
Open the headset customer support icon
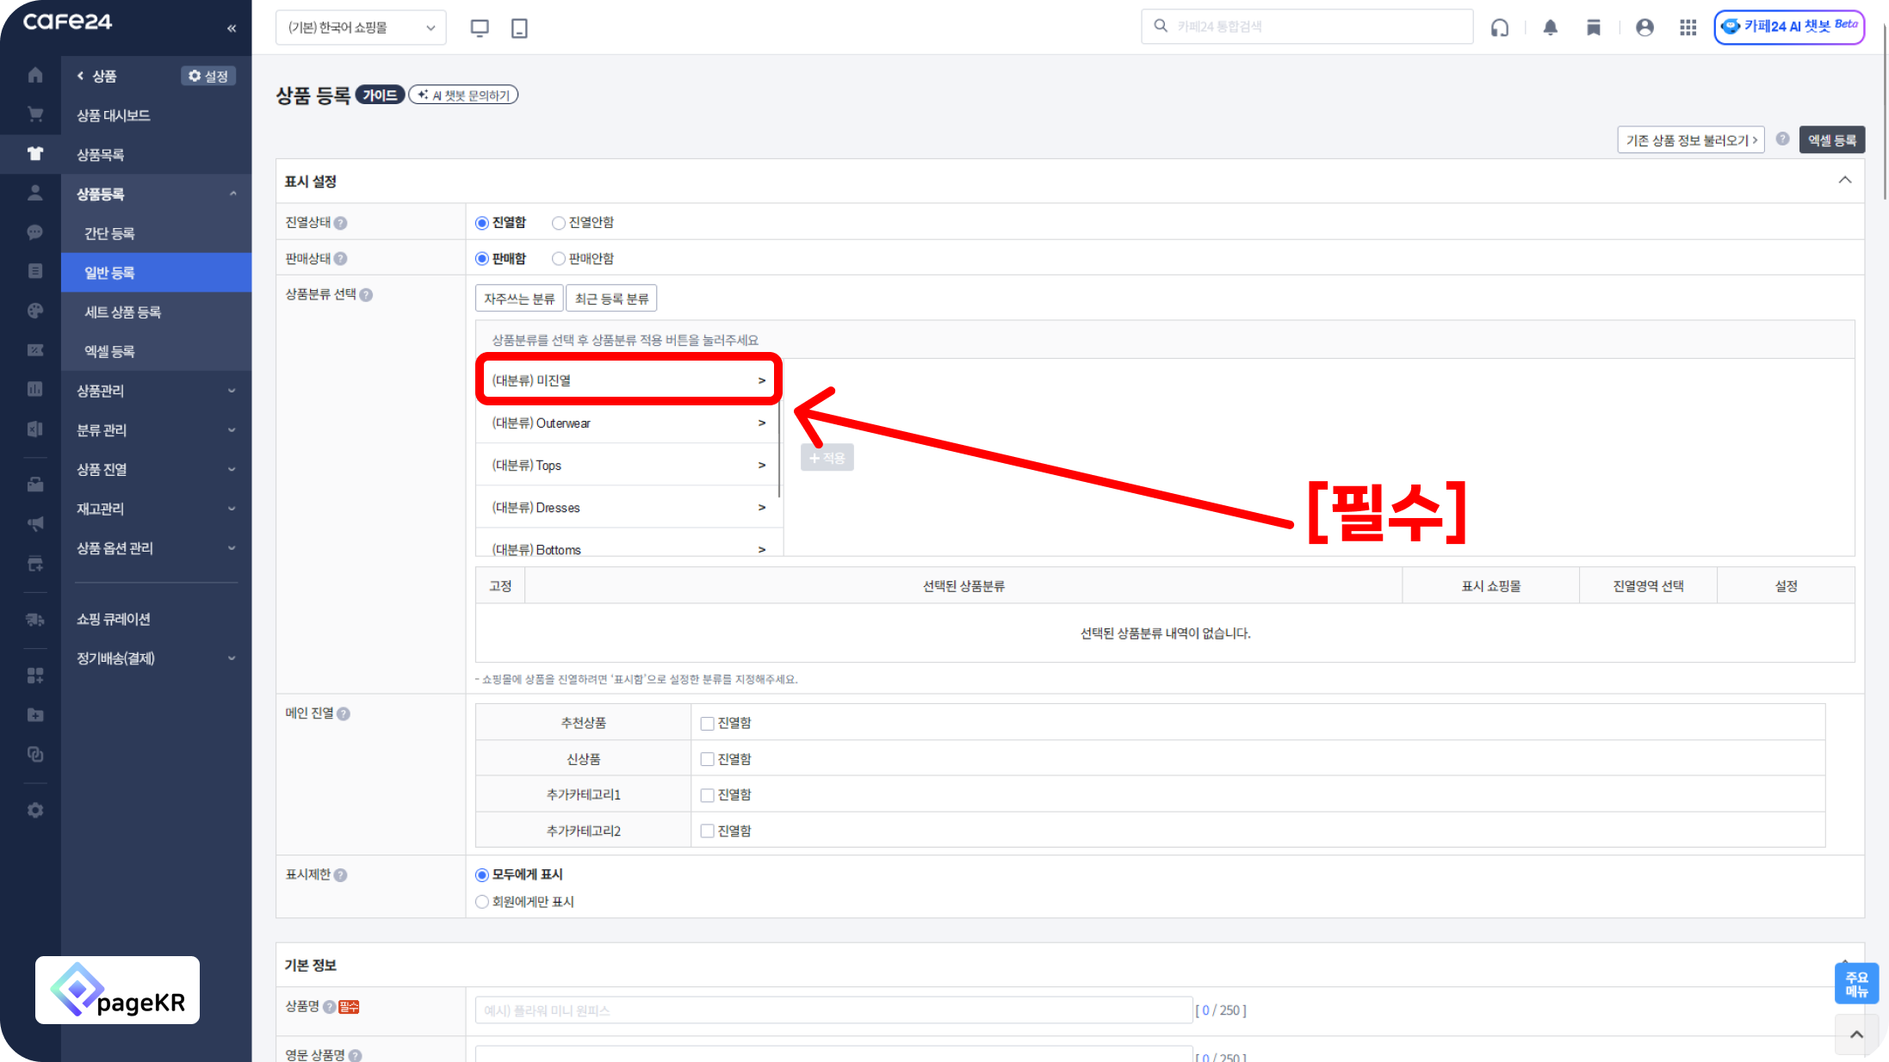1500,28
